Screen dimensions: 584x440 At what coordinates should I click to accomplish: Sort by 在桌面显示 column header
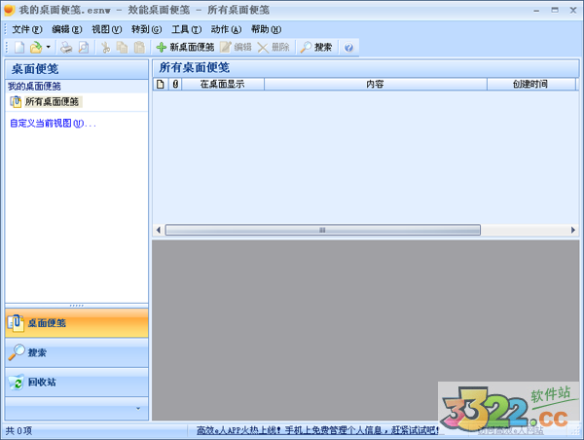[x=223, y=84]
